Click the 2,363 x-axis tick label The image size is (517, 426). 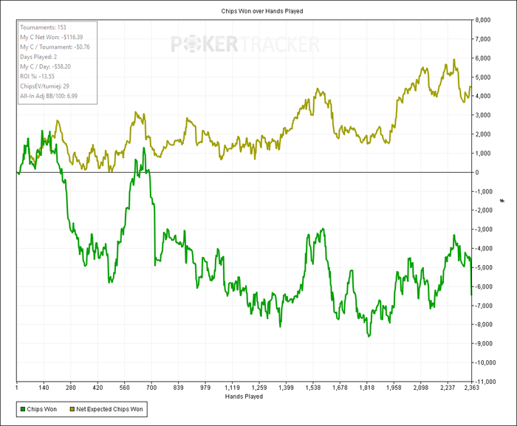pyautogui.click(x=471, y=388)
